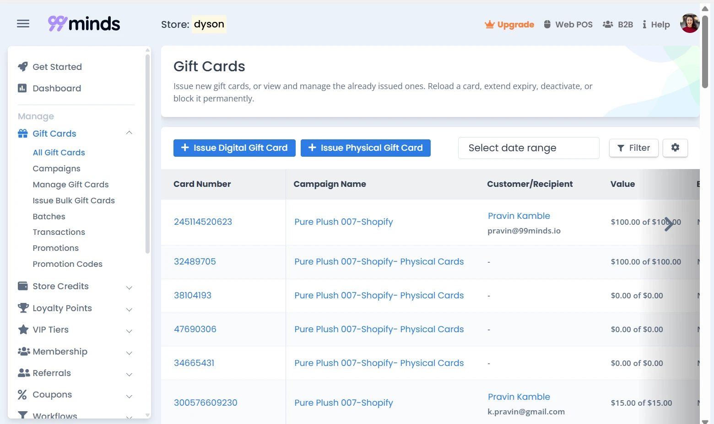714x424 pixels.
Task: Open Campaigns submenu item
Action: point(56,169)
